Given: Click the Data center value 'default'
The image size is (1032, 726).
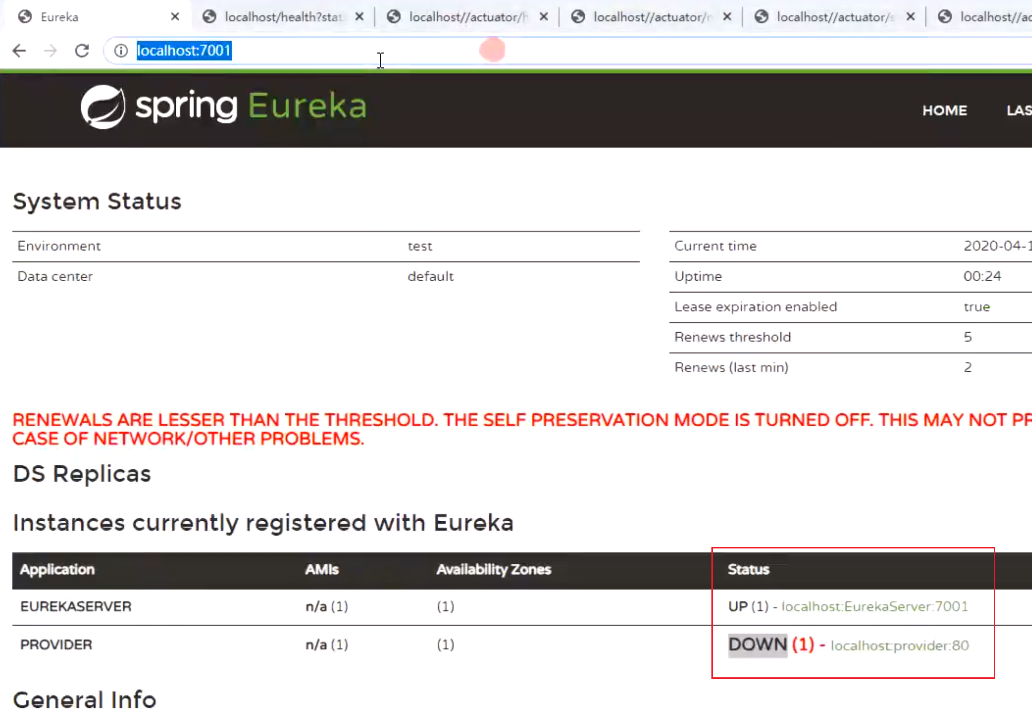Looking at the screenshot, I should (x=430, y=276).
